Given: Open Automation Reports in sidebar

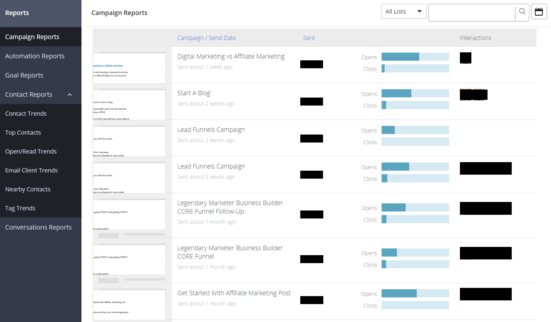Looking at the screenshot, I should [x=35, y=56].
